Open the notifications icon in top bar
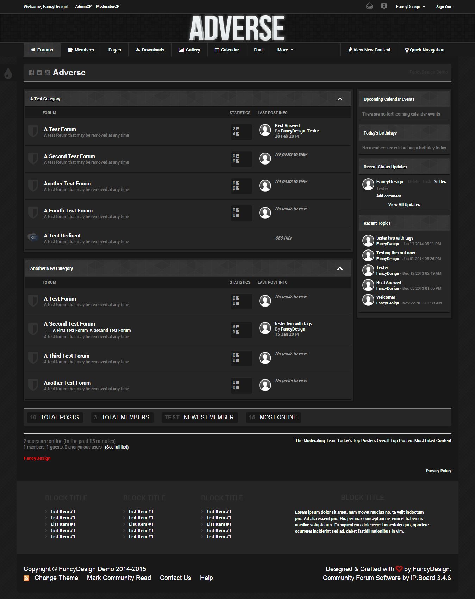The width and height of the screenshot is (475, 599). click(x=384, y=6)
